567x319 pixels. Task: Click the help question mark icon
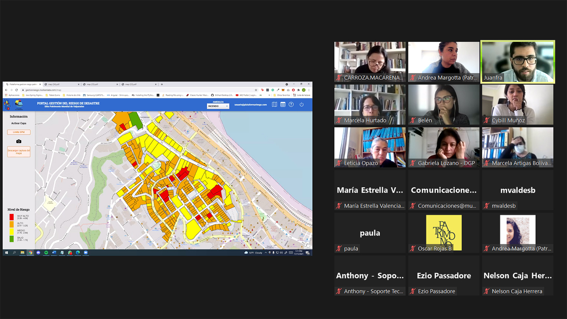point(291,105)
